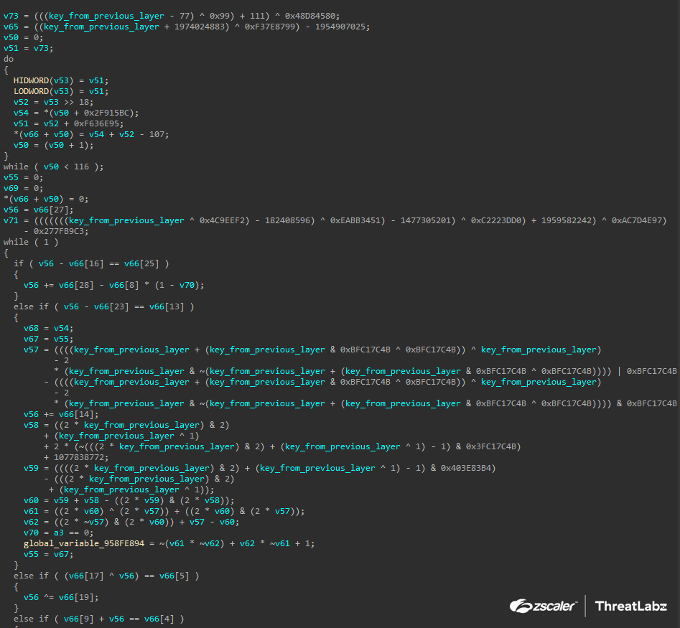Select the v71 variable assignment
This screenshot has width=680, height=628.
11,220
